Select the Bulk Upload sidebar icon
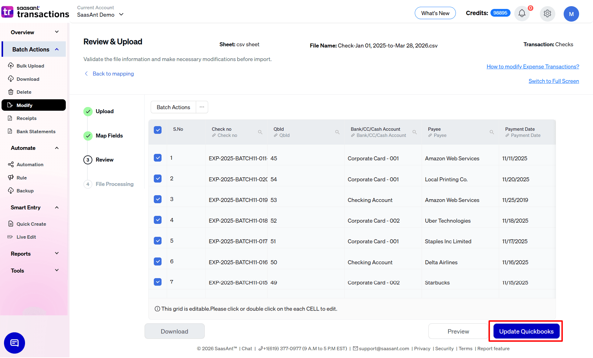The image size is (593, 358). 11,66
